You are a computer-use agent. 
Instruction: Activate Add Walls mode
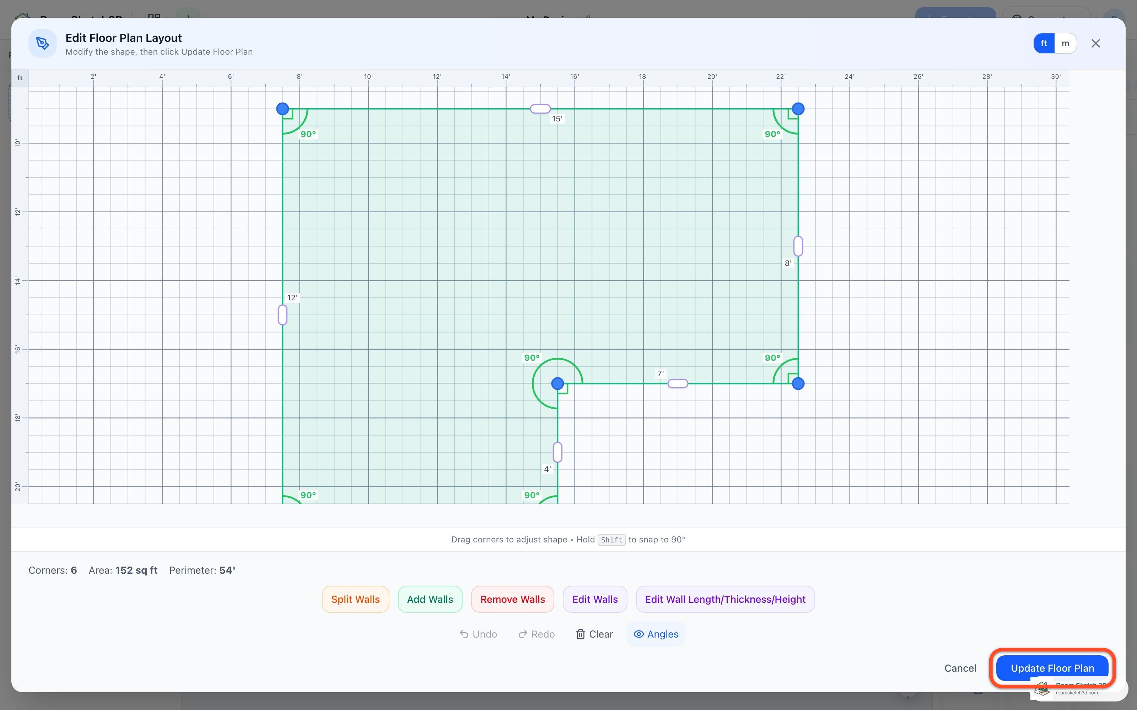[x=430, y=599]
